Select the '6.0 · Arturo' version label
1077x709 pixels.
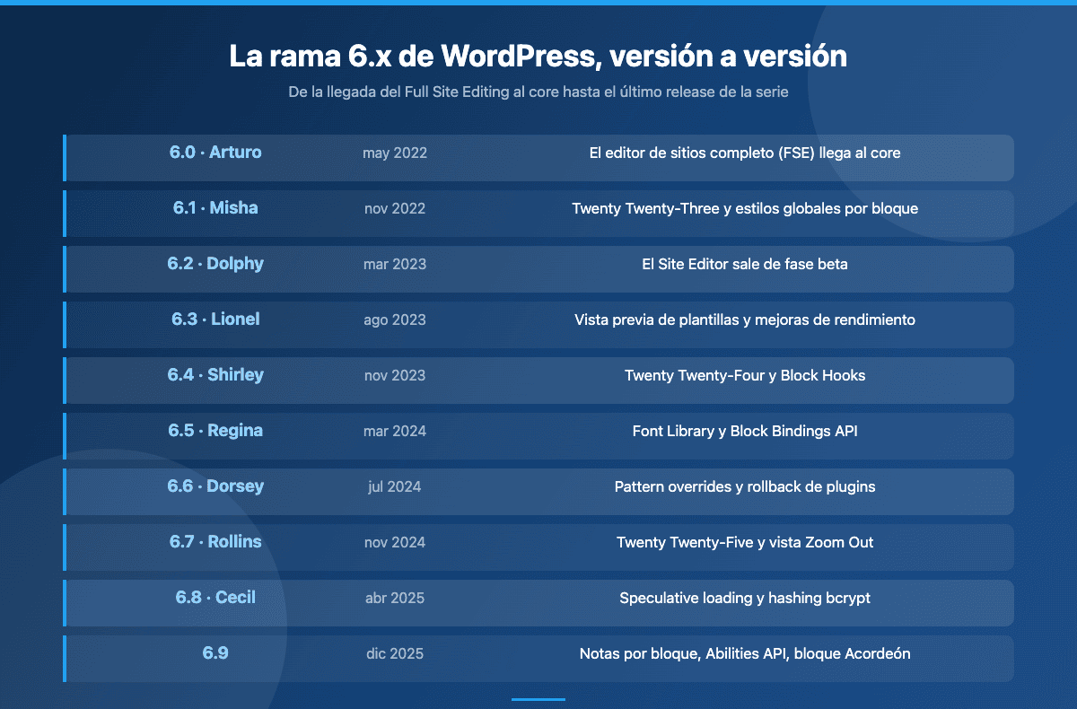click(x=215, y=153)
